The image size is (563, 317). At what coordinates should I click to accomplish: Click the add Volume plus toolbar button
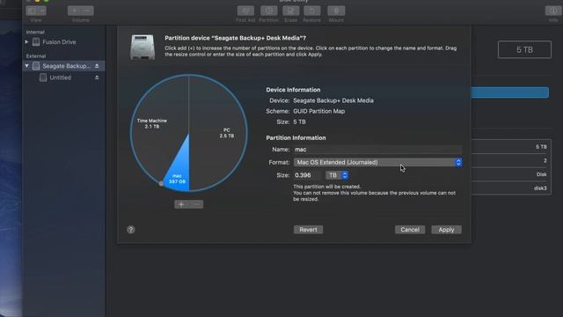coord(74,11)
